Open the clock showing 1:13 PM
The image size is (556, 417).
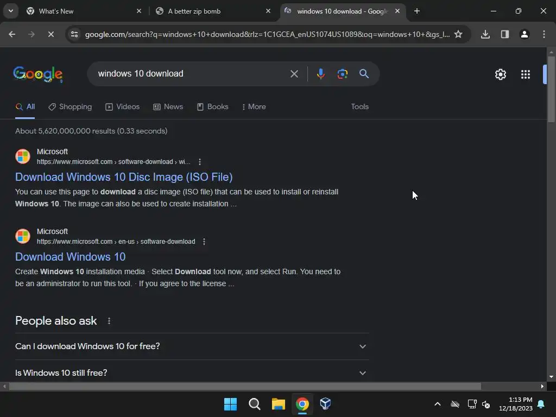click(x=516, y=404)
